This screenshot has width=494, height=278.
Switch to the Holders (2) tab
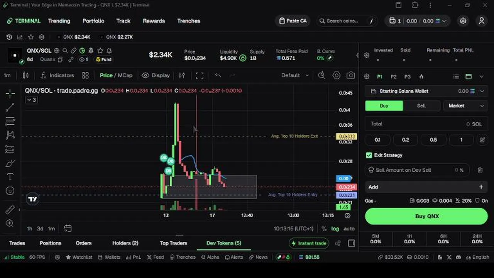coord(125,243)
